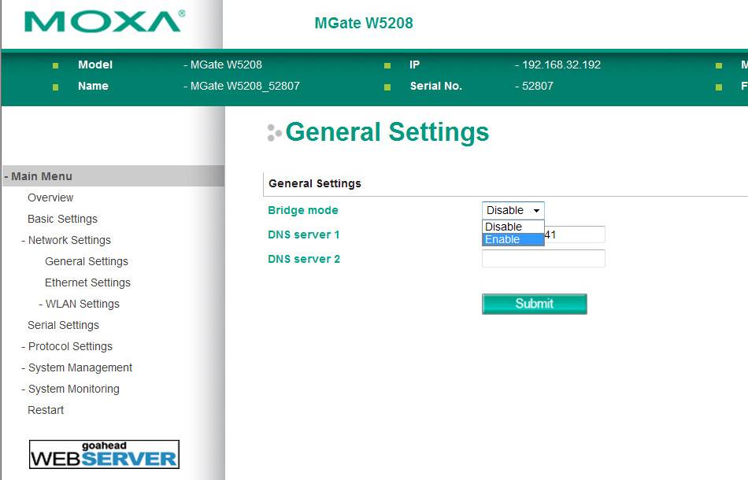Click the MGate W5208 page title
The width and height of the screenshot is (748, 480).
[364, 23]
